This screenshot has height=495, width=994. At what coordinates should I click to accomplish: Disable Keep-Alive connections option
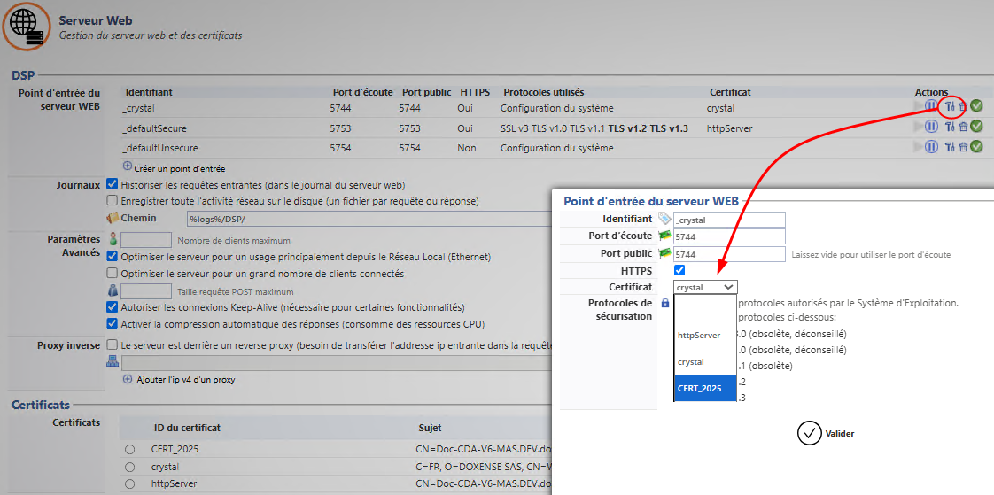[x=112, y=307]
